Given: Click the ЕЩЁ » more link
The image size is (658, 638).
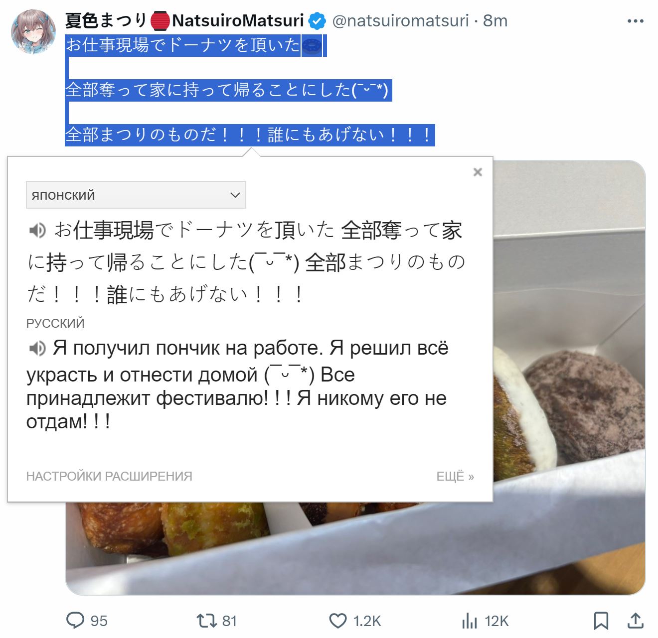Looking at the screenshot, I should coord(455,476).
